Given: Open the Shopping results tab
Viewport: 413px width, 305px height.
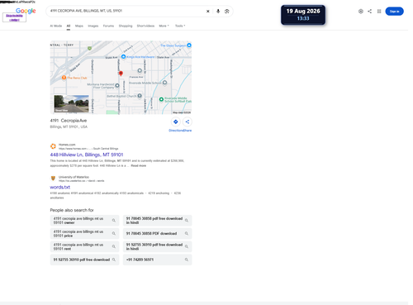Looking at the screenshot, I should [126, 26].
